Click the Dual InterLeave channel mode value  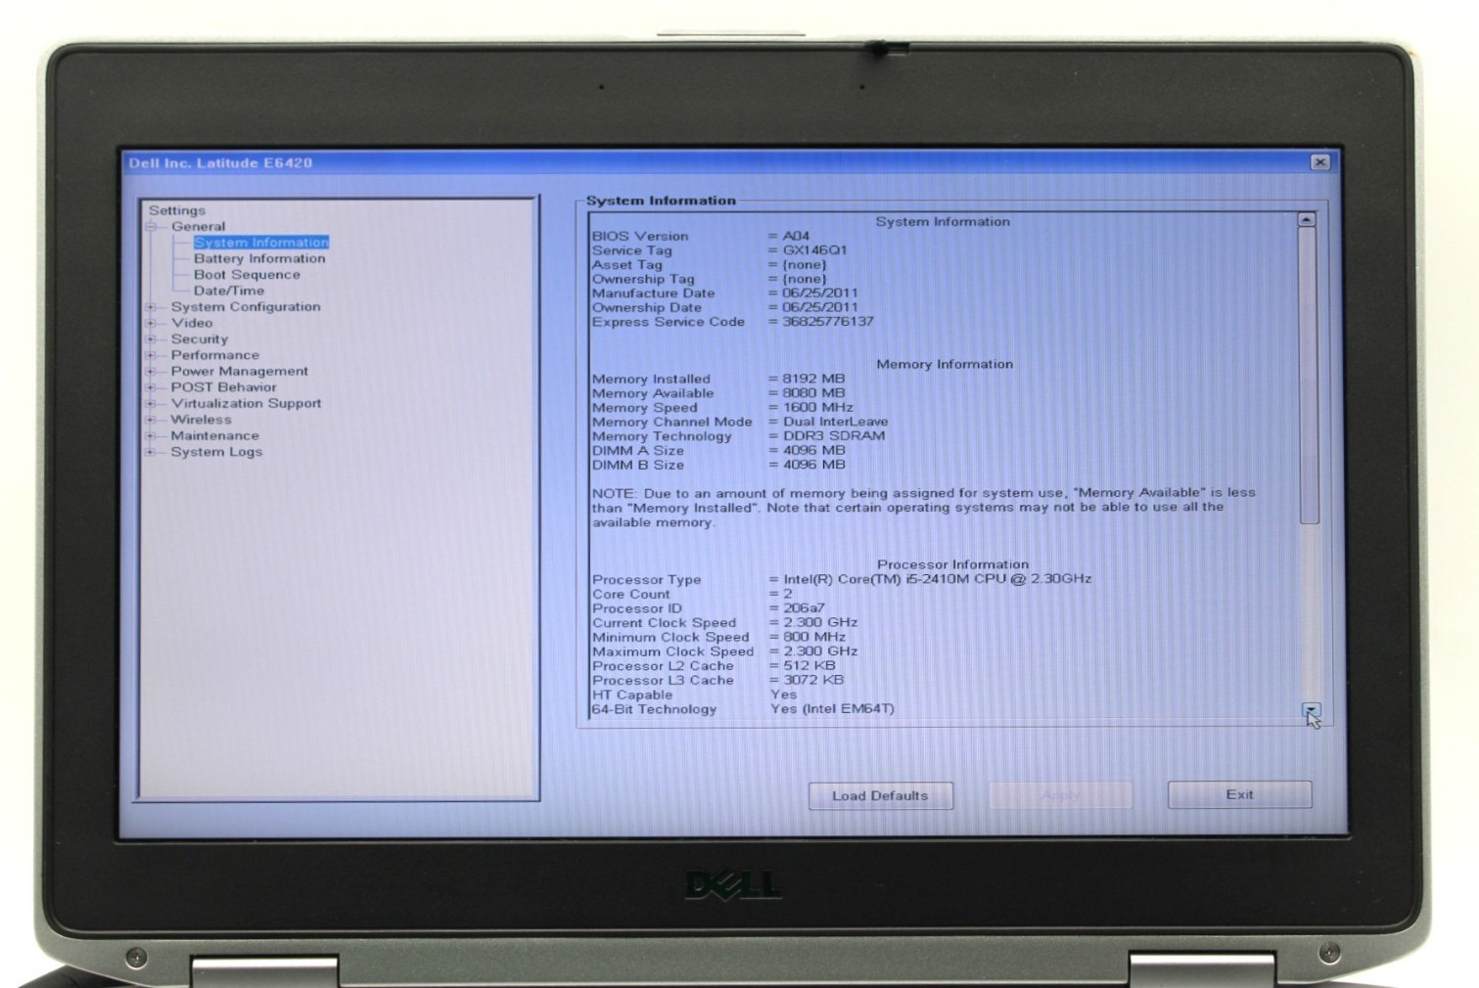point(835,422)
